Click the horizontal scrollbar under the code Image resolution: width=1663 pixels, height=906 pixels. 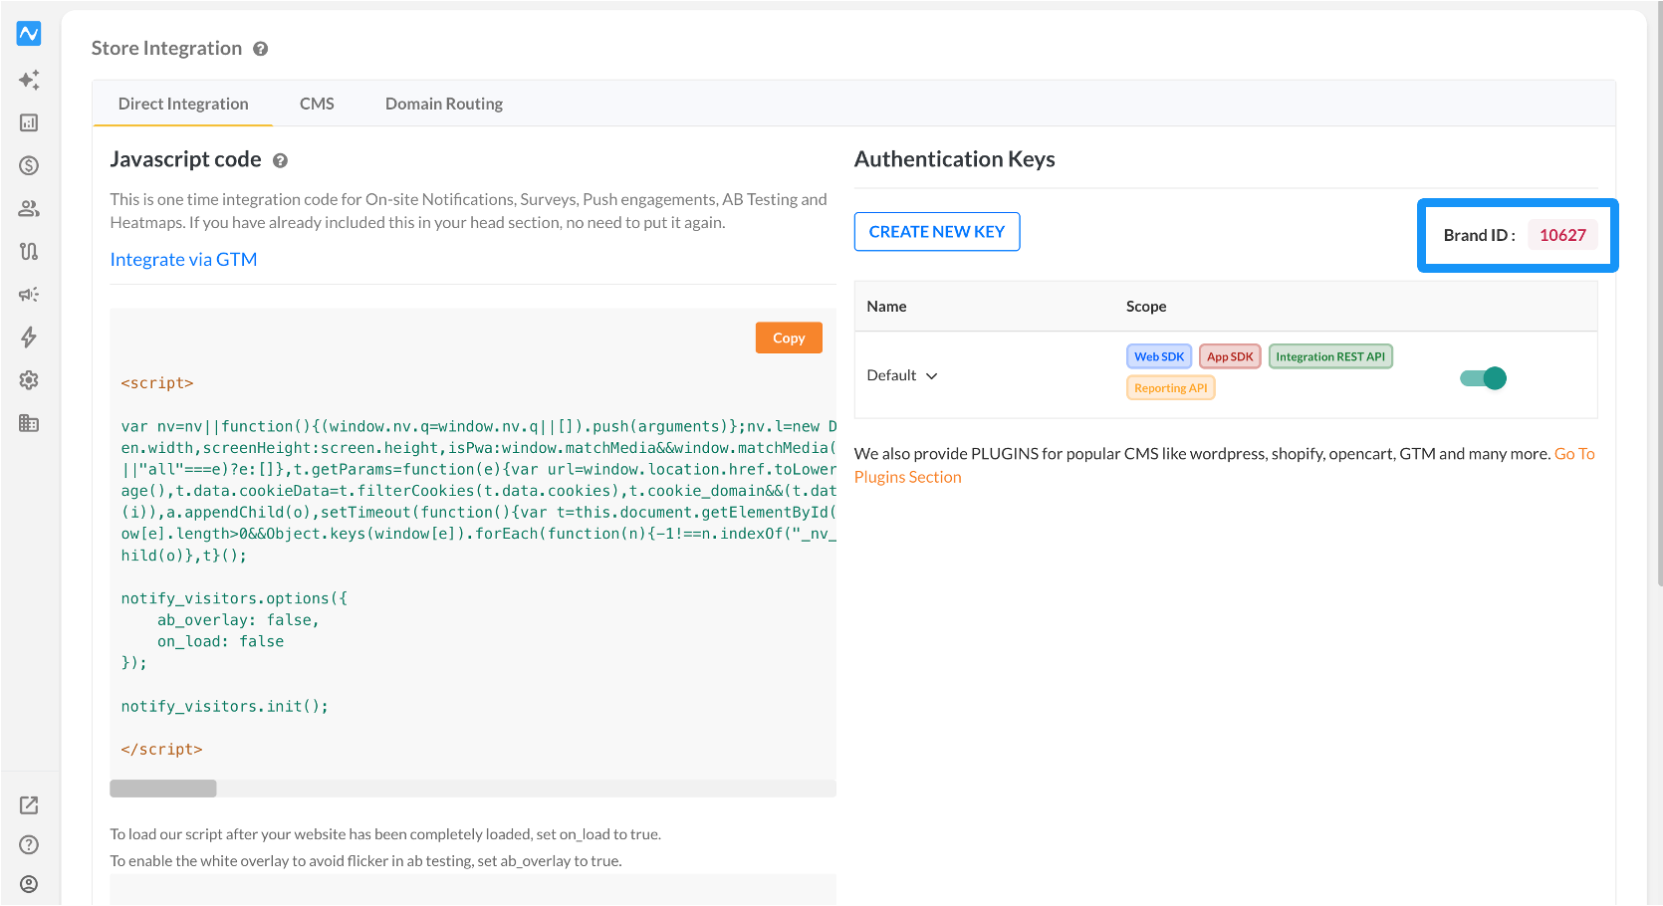[163, 789]
